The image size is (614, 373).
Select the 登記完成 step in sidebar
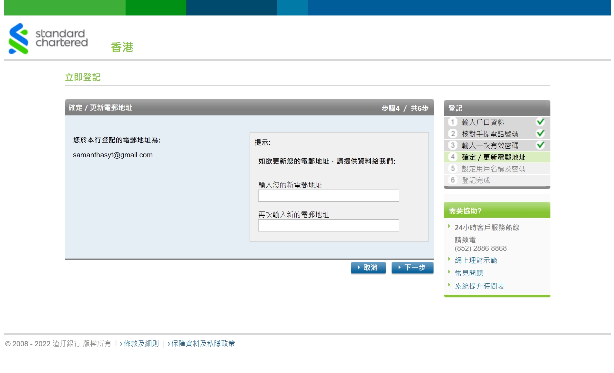point(476,181)
